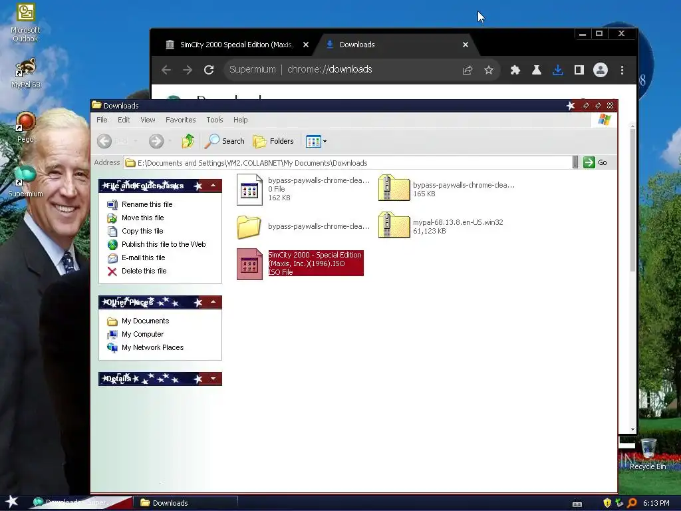This screenshot has width=681, height=511.
Task: Click the magnifier tray icon
Action: point(632,503)
